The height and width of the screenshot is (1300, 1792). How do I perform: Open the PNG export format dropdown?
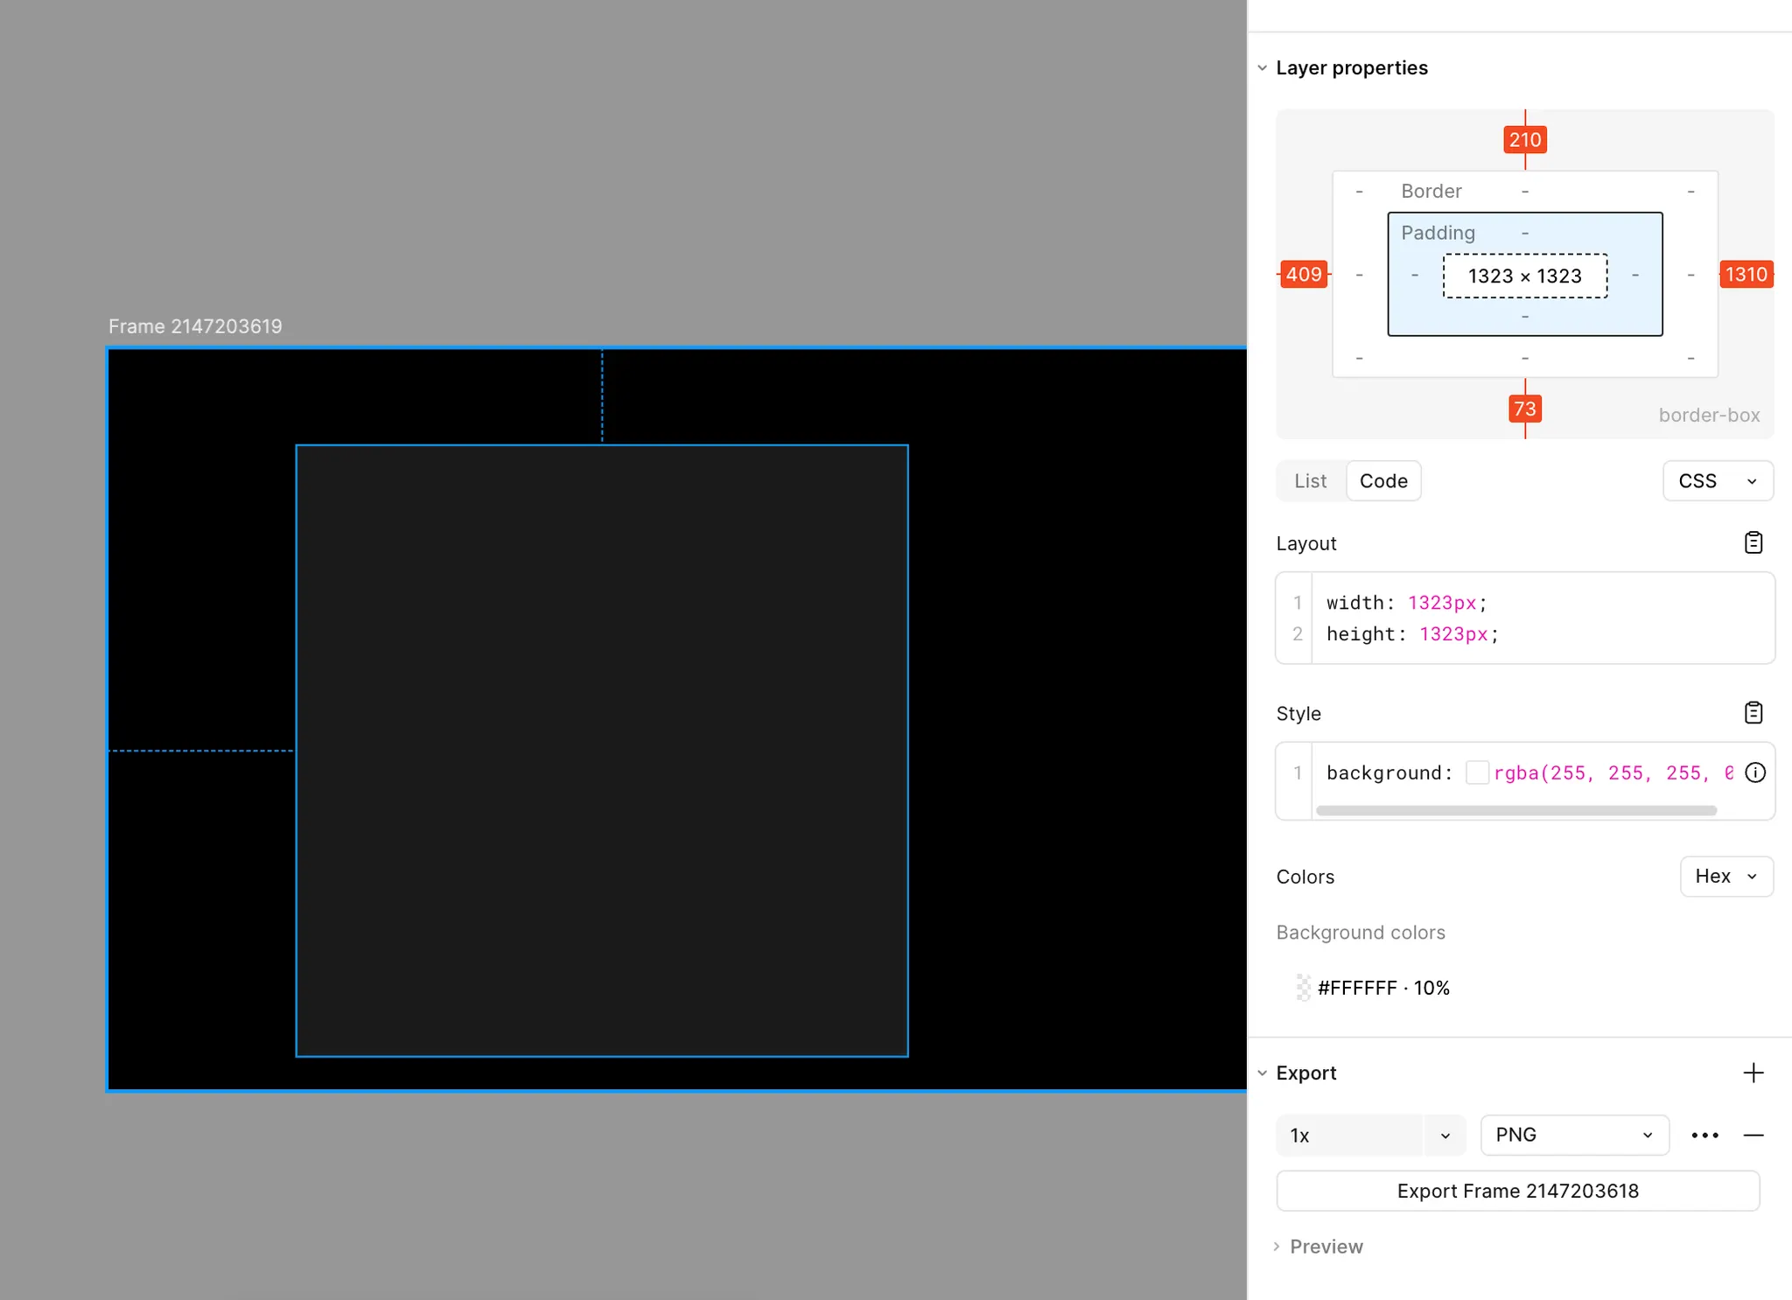1573,1136
